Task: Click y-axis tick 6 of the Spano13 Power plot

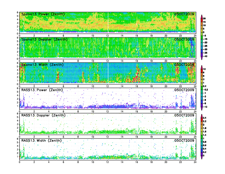Action: (x=18, y=12)
